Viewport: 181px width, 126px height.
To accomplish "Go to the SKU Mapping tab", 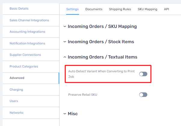I will [x=147, y=9].
